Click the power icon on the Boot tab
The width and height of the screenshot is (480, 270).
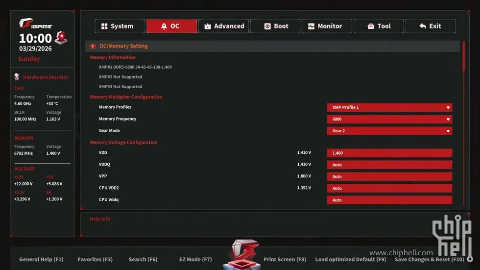[267, 26]
